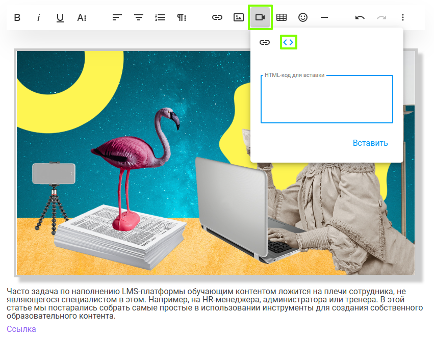Center align the text
434x338 pixels.
point(139,17)
